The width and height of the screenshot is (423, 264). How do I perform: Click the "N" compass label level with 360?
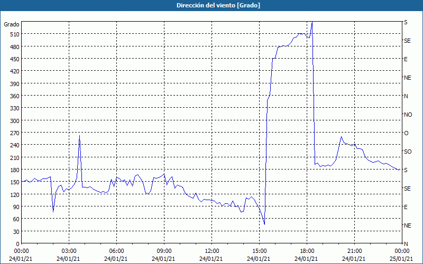click(406, 96)
